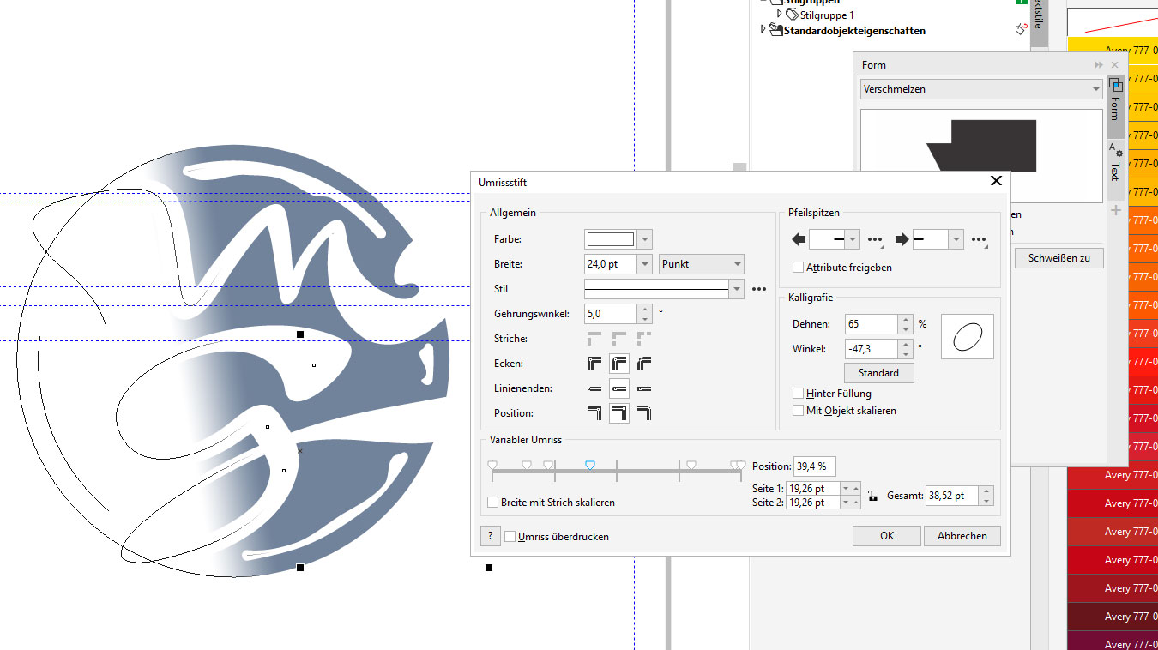Increase Gesamt value with up stepper

pos(986,491)
